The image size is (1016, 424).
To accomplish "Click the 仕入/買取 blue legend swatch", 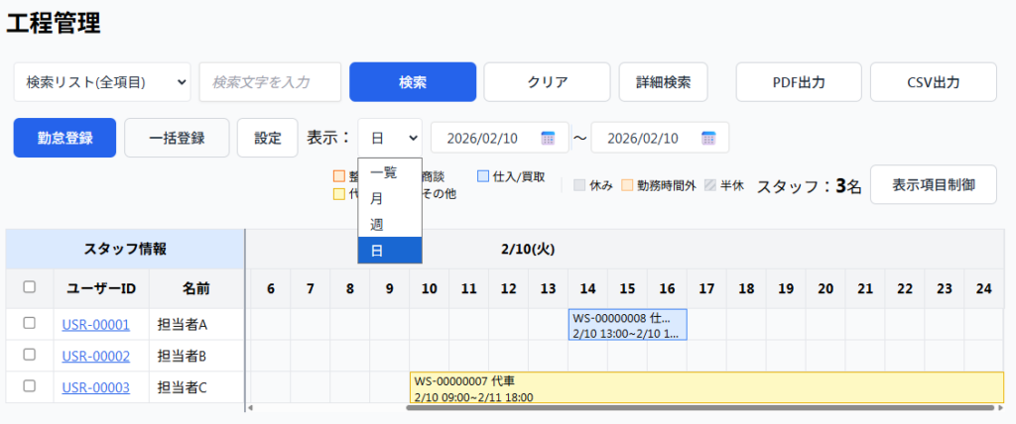I will click(x=483, y=176).
